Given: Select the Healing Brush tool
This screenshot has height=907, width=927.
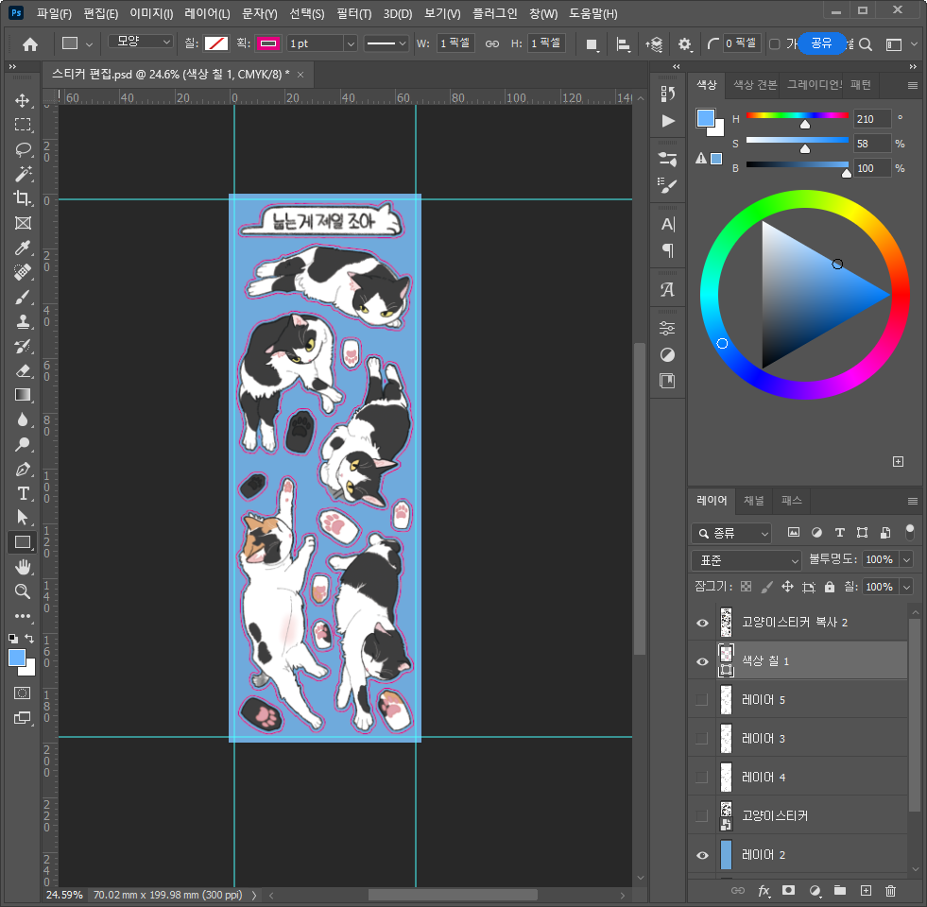Looking at the screenshot, I should (x=23, y=272).
